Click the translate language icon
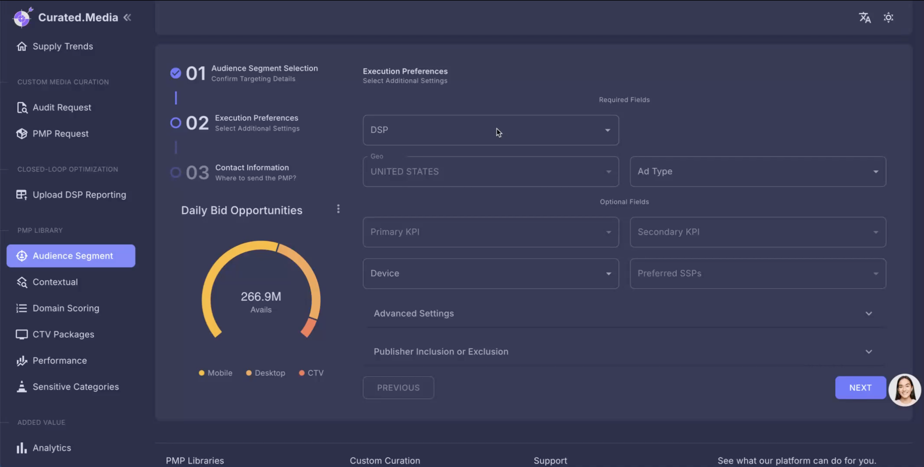The height and width of the screenshot is (467, 924). pyautogui.click(x=864, y=18)
